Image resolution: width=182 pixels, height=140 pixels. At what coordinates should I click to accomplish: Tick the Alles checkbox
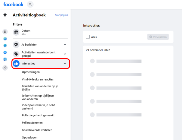(x=88, y=37)
